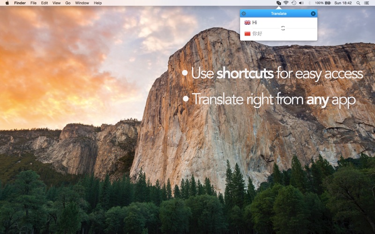Open the File menu
Image resolution: width=375 pixels, height=234 pixels.
33,3
